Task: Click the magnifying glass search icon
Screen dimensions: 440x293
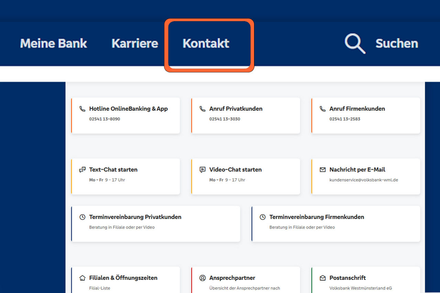Action: coord(355,44)
